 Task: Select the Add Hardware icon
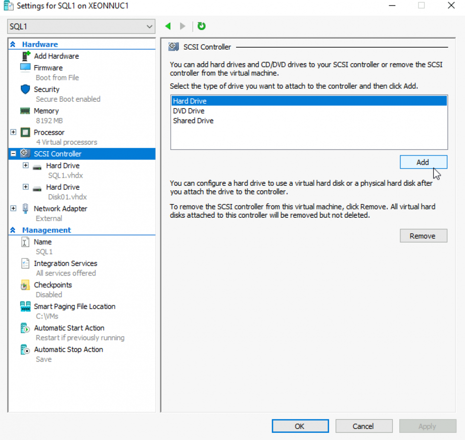25,56
